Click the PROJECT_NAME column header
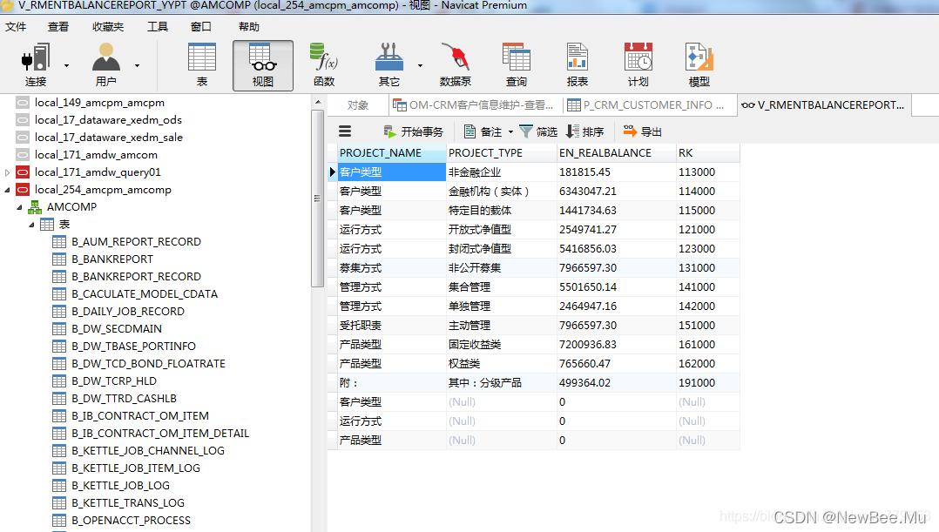The width and height of the screenshot is (939, 532). pyautogui.click(x=392, y=152)
